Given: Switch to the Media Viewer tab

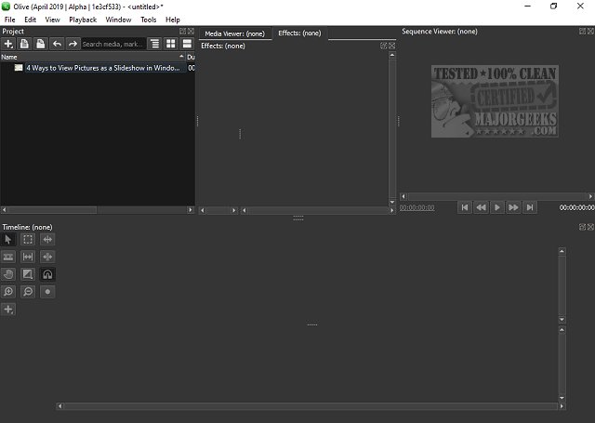Looking at the screenshot, I should (235, 33).
